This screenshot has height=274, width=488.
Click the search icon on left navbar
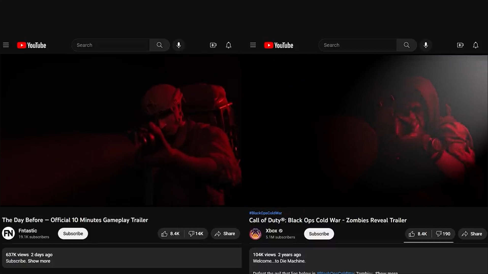point(160,45)
